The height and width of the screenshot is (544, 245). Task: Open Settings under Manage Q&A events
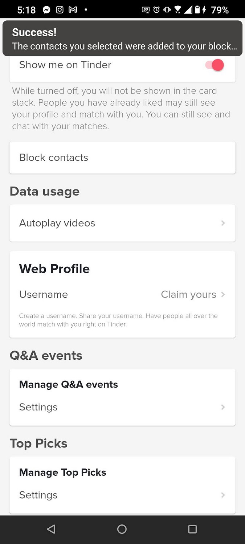tap(38, 407)
